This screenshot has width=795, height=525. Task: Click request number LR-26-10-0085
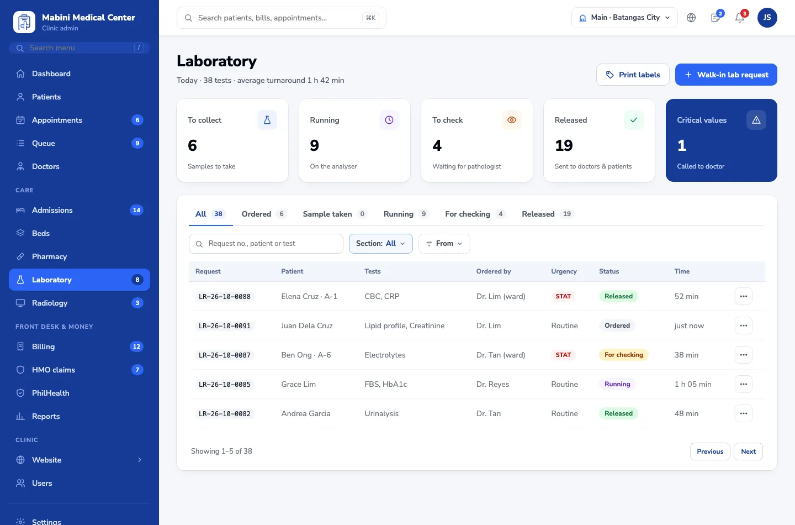tap(225, 385)
